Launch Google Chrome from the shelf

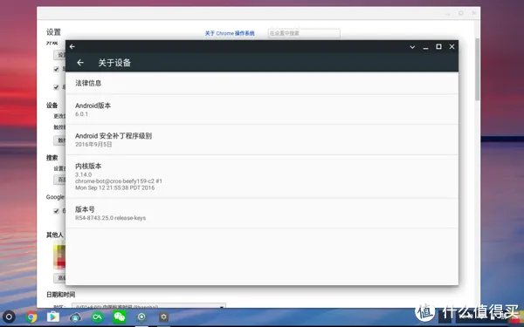click(x=31, y=317)
